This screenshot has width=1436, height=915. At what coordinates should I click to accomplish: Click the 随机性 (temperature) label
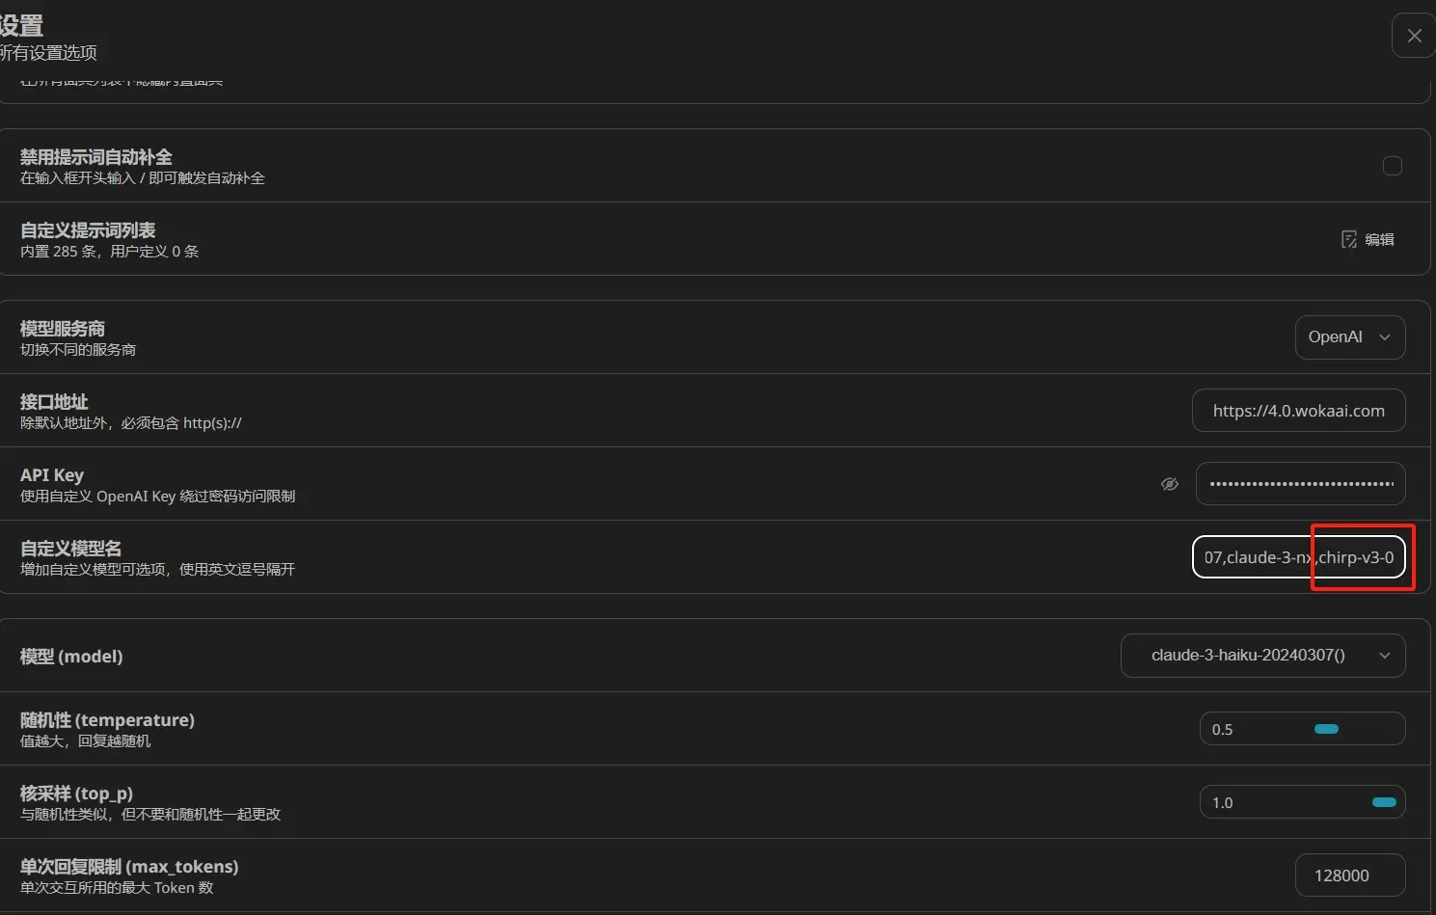tap(107, 720)
